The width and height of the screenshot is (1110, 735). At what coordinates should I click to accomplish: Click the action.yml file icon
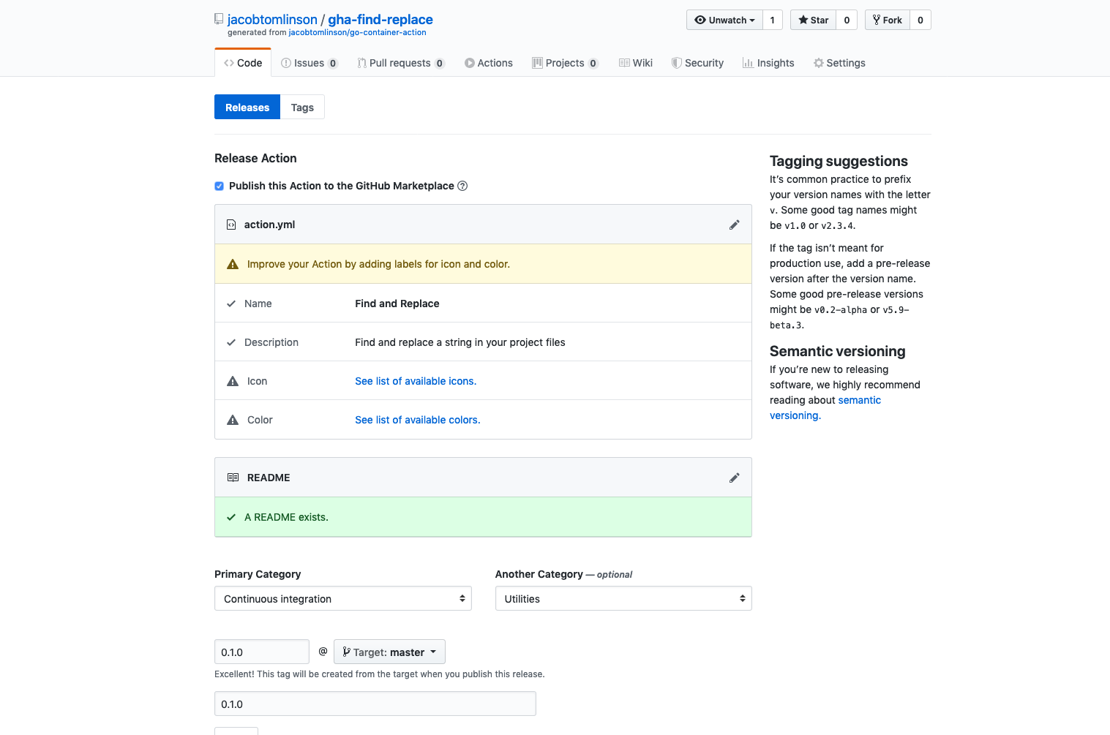coord(231,225)
